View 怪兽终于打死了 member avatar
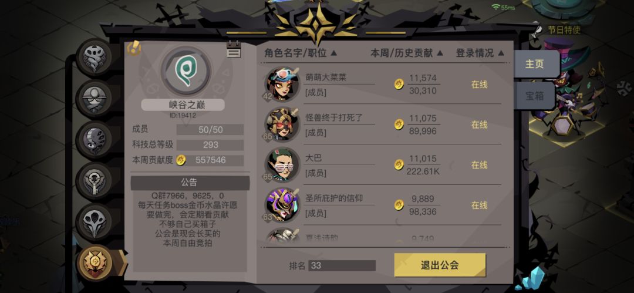The width and height of the screenshot is (634, 293). click(282, 124)
